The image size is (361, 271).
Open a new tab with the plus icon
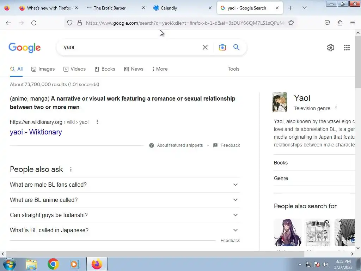click(x=290, y=8)
